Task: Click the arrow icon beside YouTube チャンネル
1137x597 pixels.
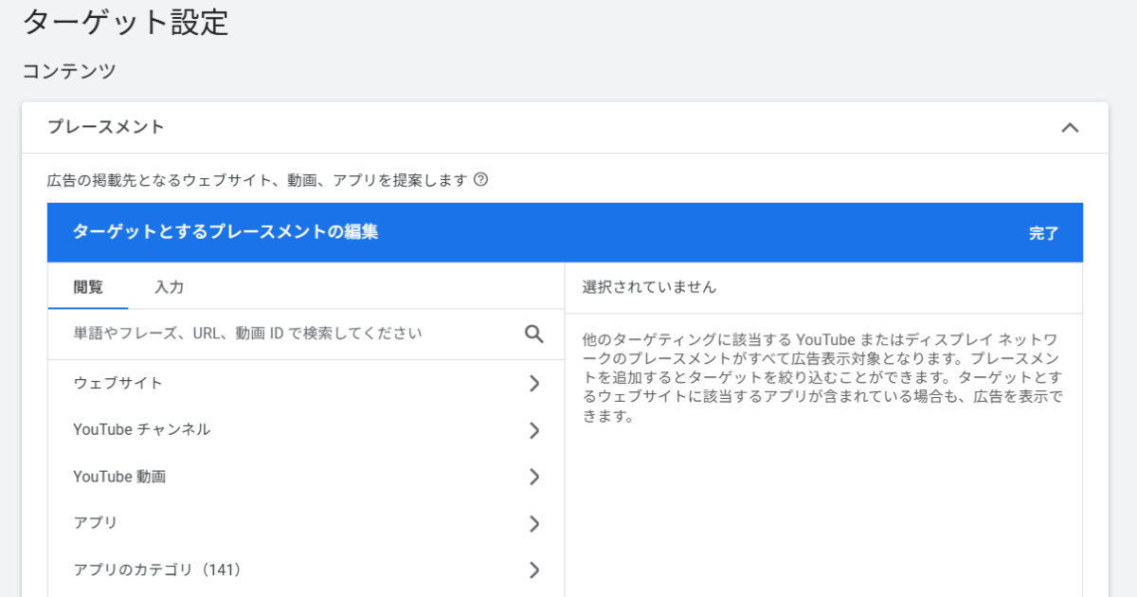Action: coord(534,430)
